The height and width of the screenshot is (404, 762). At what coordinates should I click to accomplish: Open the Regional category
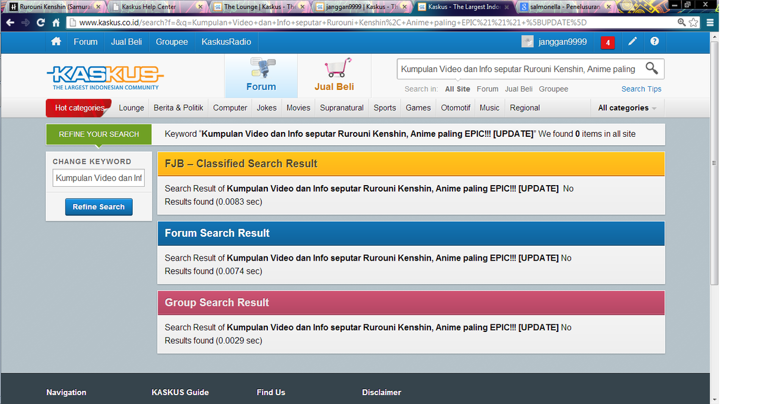pyautogui.click(x=525, y=108)
